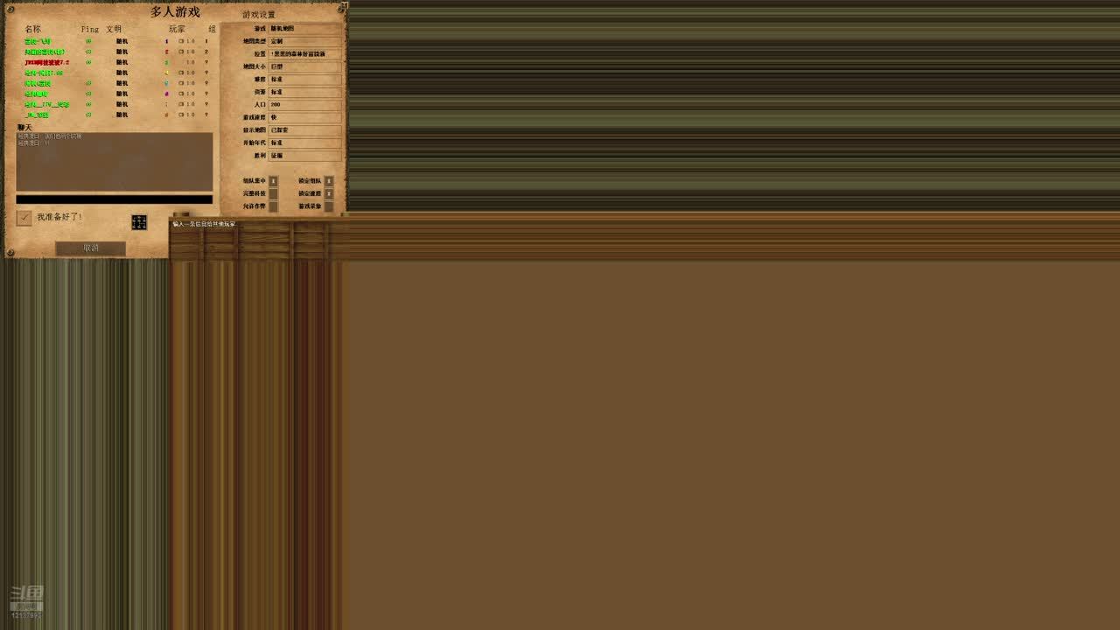Image resolution: width=1120 pixels, height=630 pixels.
Task: Click the ping icon in the last player row
Action: (88, 115)
